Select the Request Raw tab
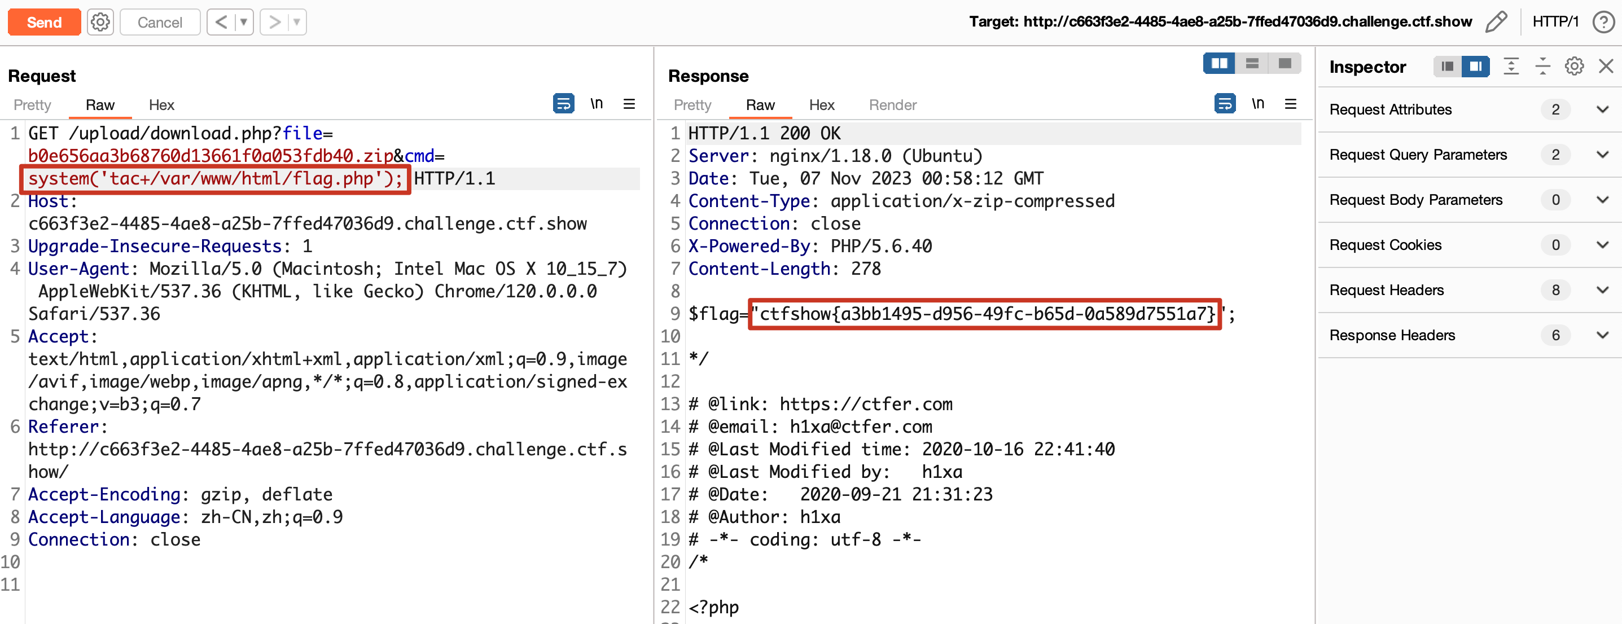This screenshot has height=624, width=1622. coord(100,105)
